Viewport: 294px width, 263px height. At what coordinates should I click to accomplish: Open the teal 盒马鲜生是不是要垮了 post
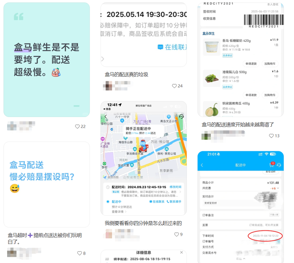coord(47,60)
